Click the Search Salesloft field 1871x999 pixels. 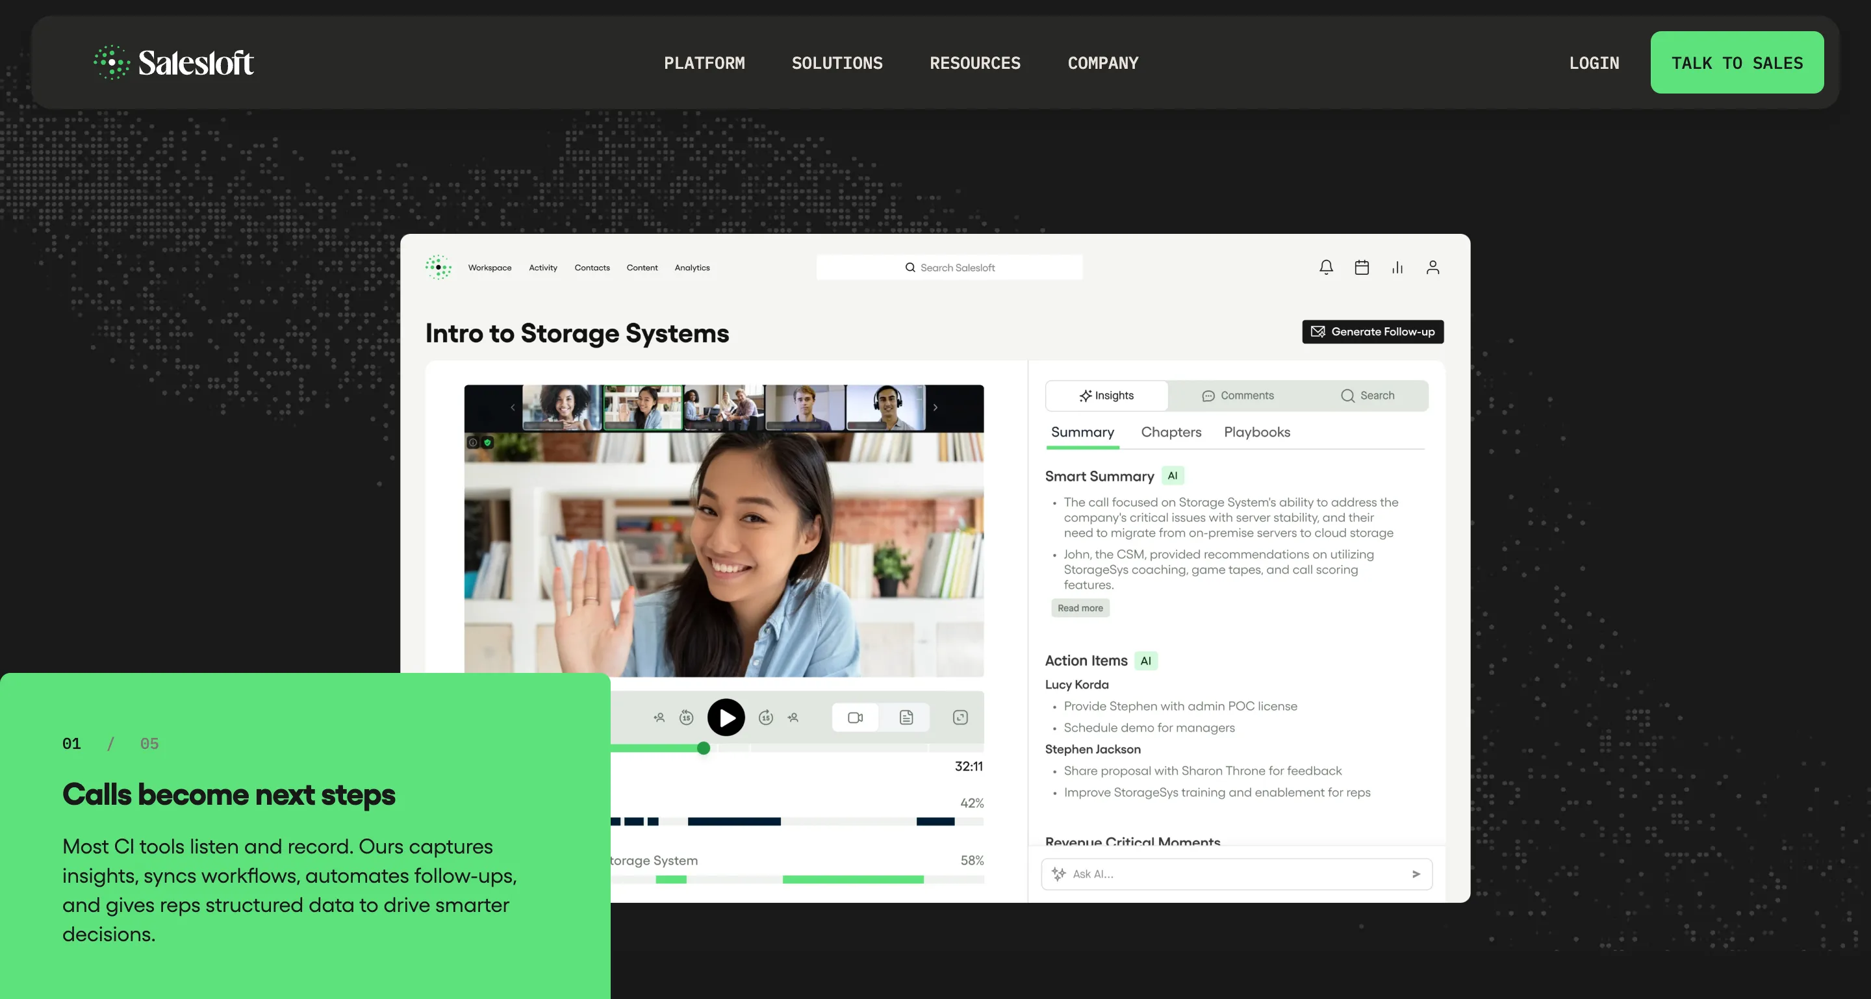(949, 267)
